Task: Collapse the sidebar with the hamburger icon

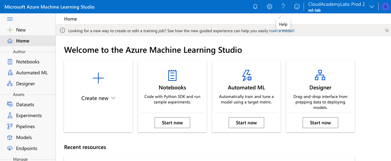Action: pyautogui.click(x=10, y=19)
